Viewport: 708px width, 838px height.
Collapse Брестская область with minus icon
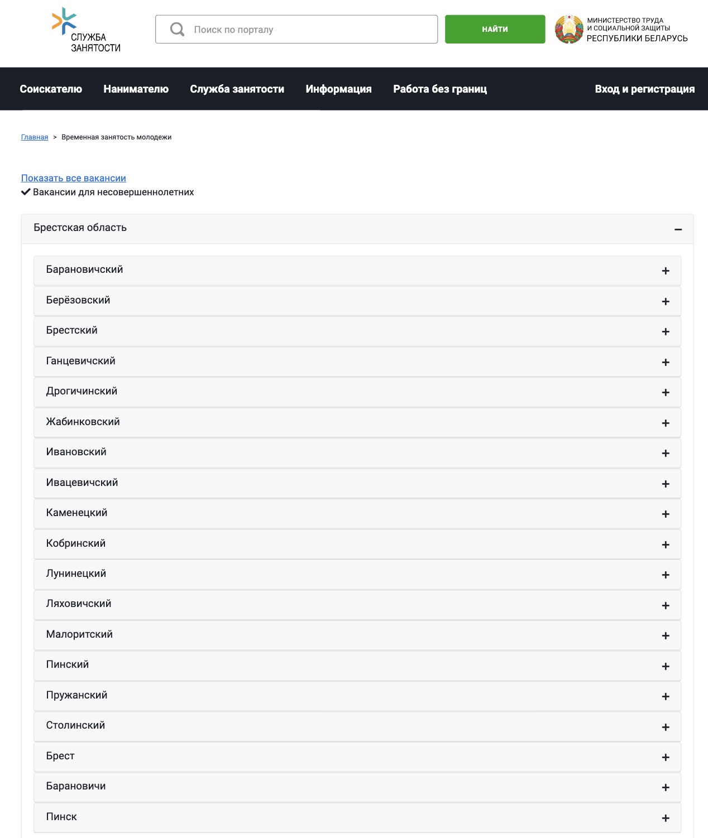click(678, 229)
